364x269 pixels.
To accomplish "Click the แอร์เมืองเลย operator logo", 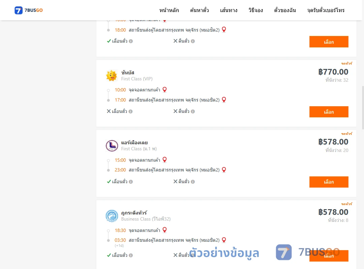I will (112, 146).
